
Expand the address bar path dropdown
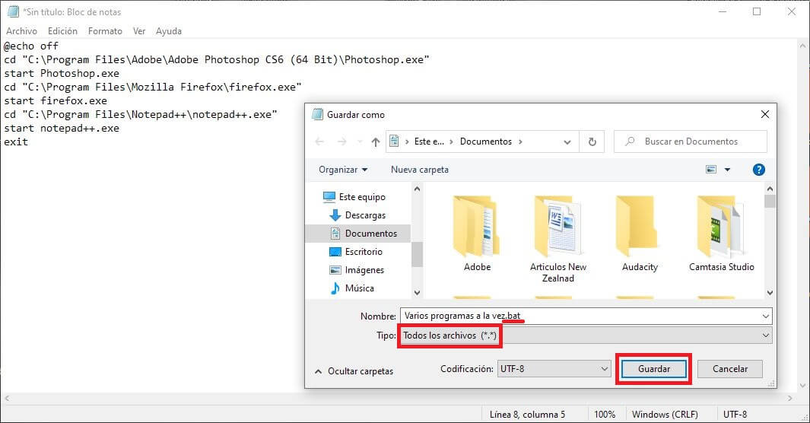click(567, 142)
